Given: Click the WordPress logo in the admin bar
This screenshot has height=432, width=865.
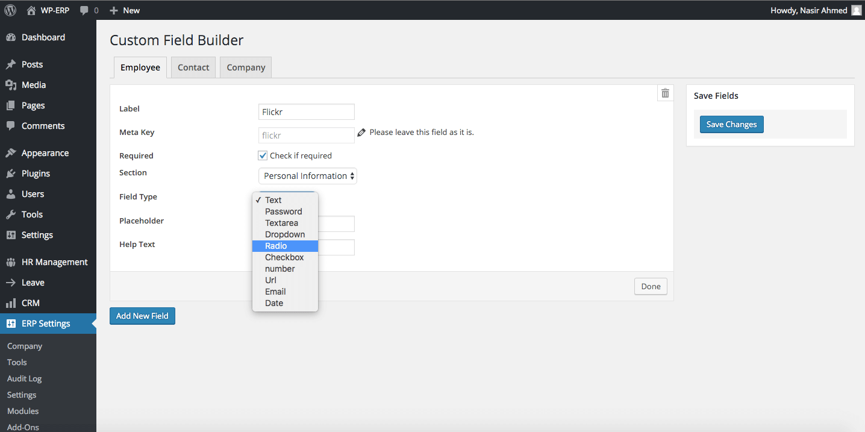Looking at the screenshot, I should [10, 10].
